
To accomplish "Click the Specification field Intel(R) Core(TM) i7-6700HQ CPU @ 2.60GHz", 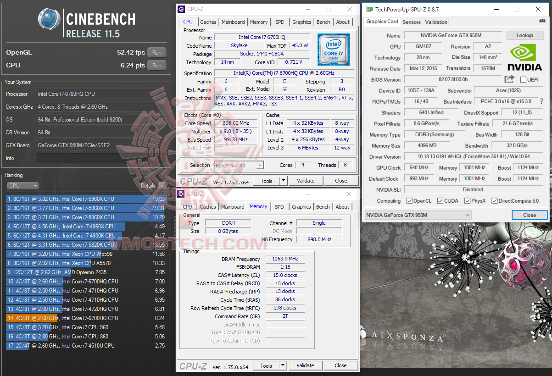I will point(284,73).
